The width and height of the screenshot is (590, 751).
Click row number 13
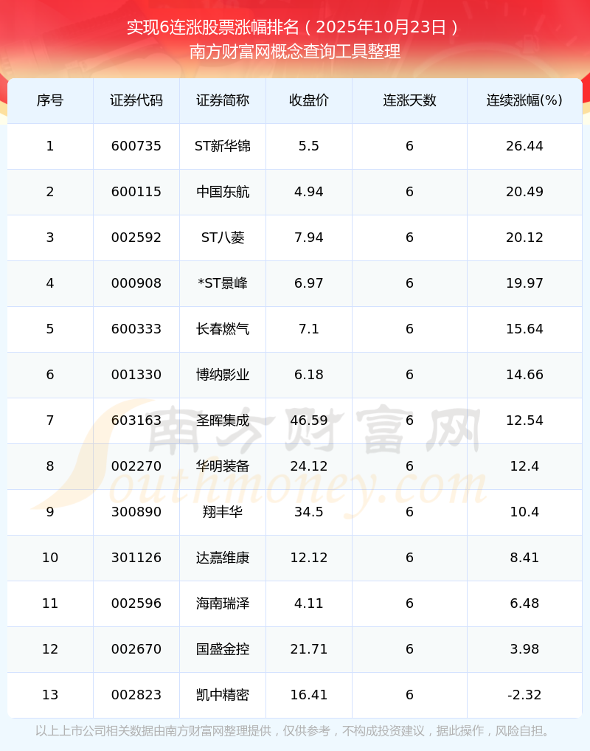[50, 695]
